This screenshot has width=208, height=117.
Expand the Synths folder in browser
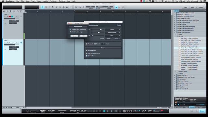click(176, 73)
